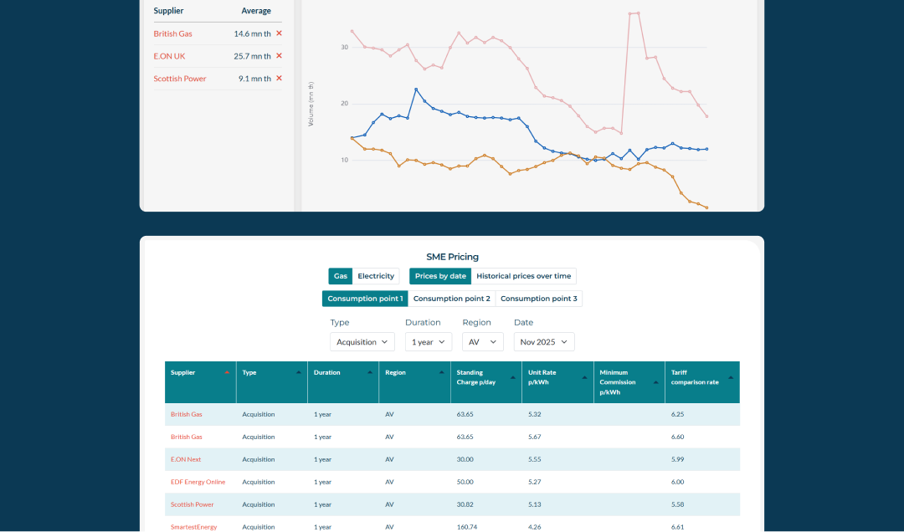Select Consumption point 3

tap(538, 299)
